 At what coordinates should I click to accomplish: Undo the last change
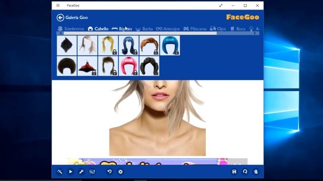(110, 171)
